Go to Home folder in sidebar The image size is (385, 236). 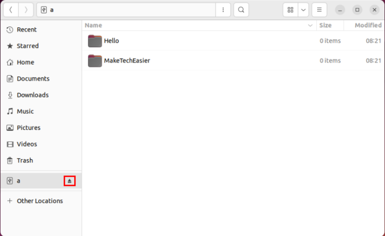click(41, 62)
